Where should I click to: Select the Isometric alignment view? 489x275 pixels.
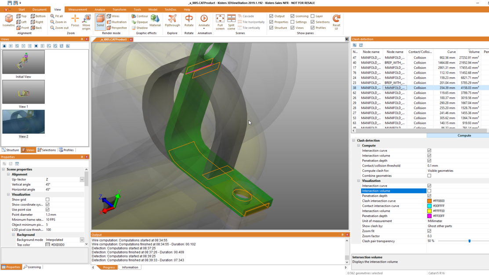tap(9, 21)
